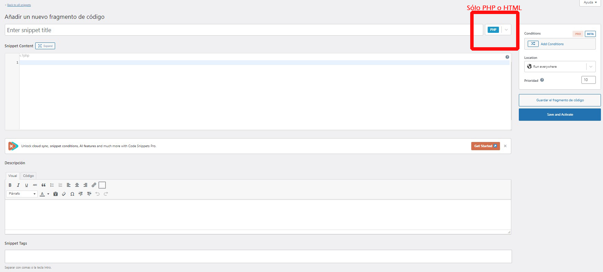
Task: Switch to the Código editor tab
Action: 28,176
